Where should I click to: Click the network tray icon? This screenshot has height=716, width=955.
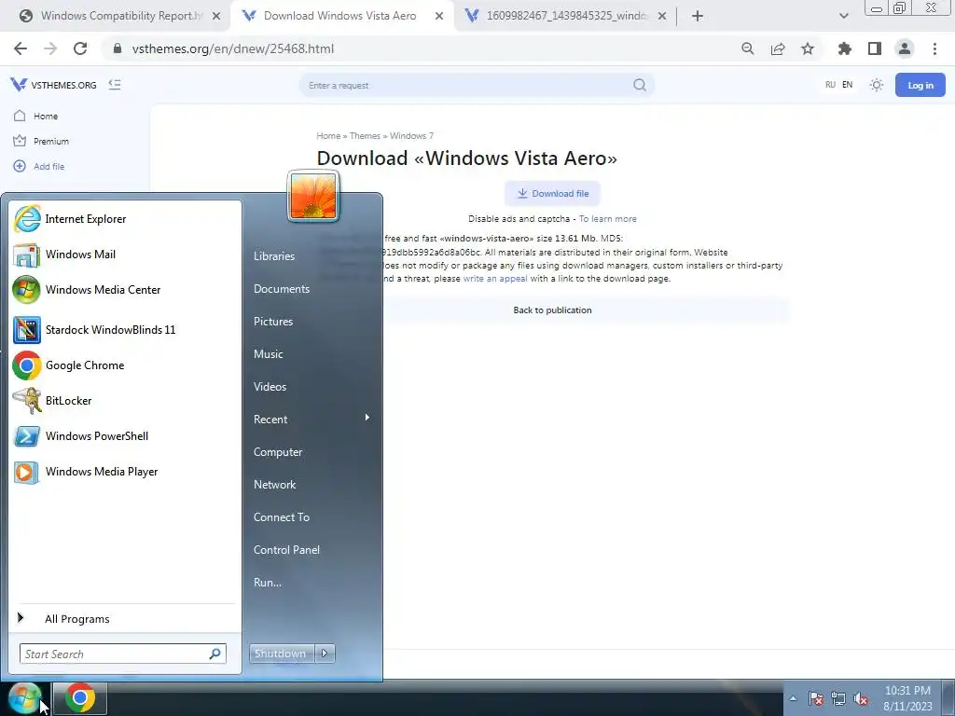click(x=838, y=698)
